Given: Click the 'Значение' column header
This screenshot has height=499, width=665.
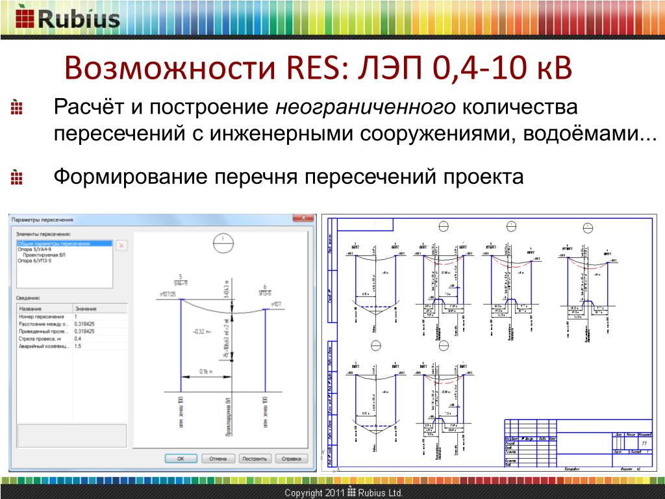Looking at the screenshot, I should point(100,309).
